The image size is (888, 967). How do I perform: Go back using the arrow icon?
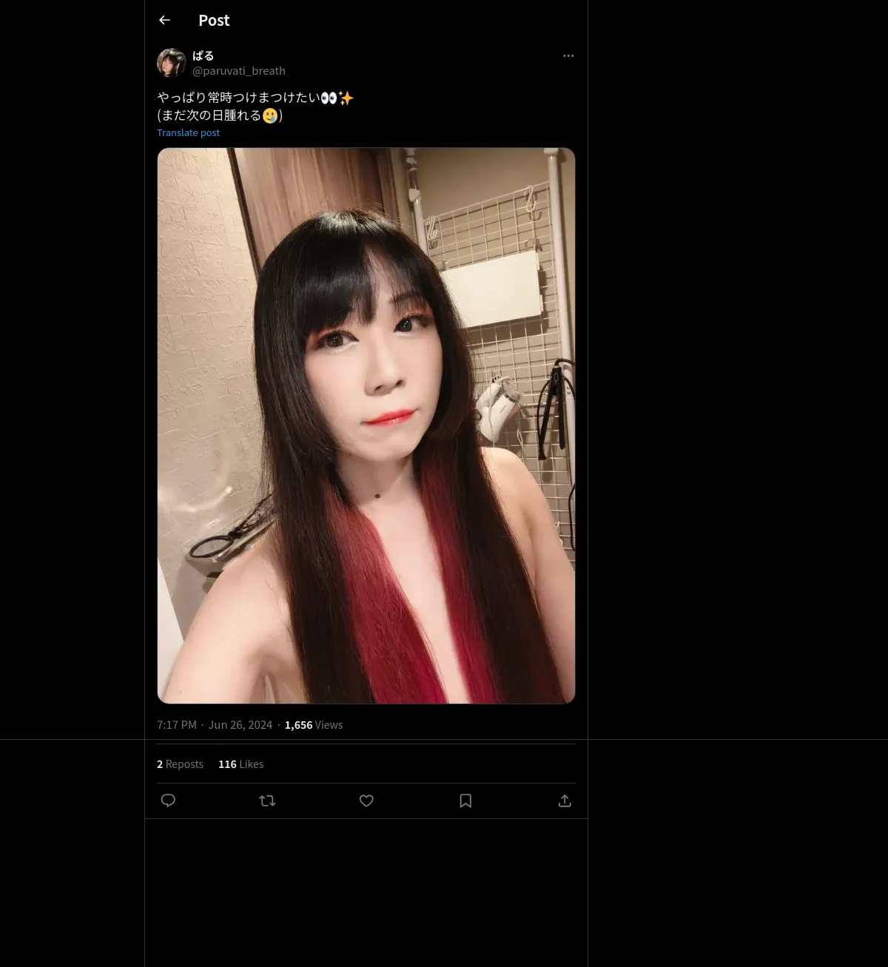[x=164, y=20]
